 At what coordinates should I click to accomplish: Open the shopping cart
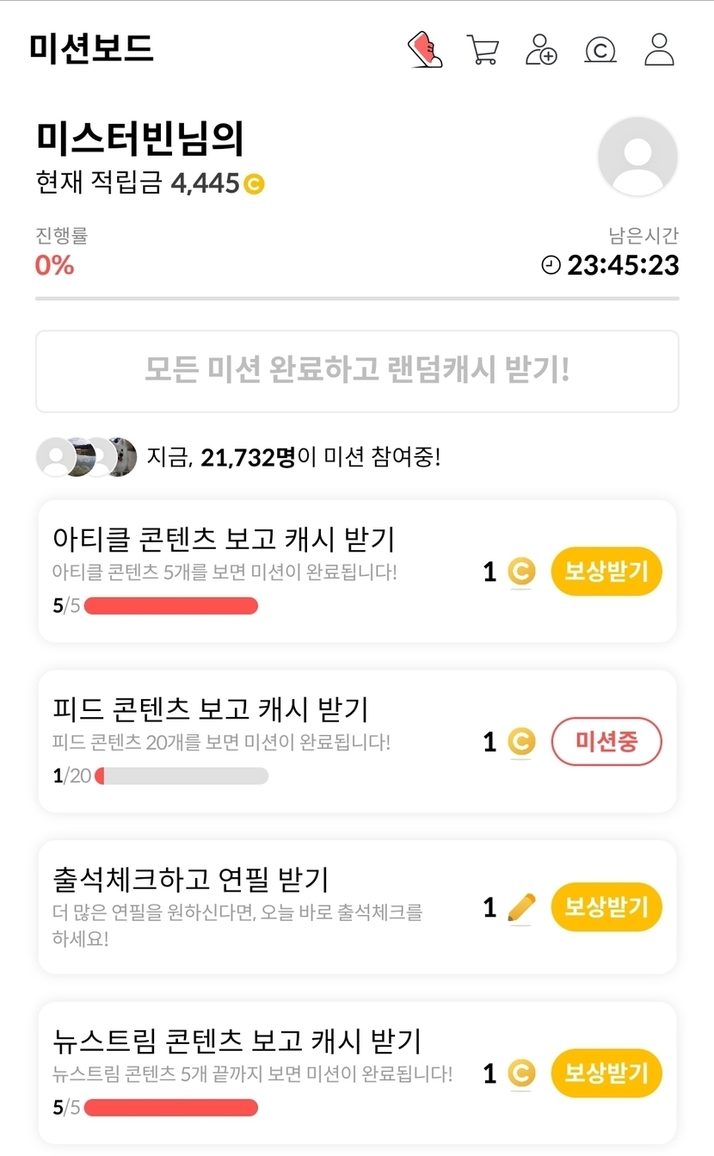pyautogui.click(x=483, y=50)
